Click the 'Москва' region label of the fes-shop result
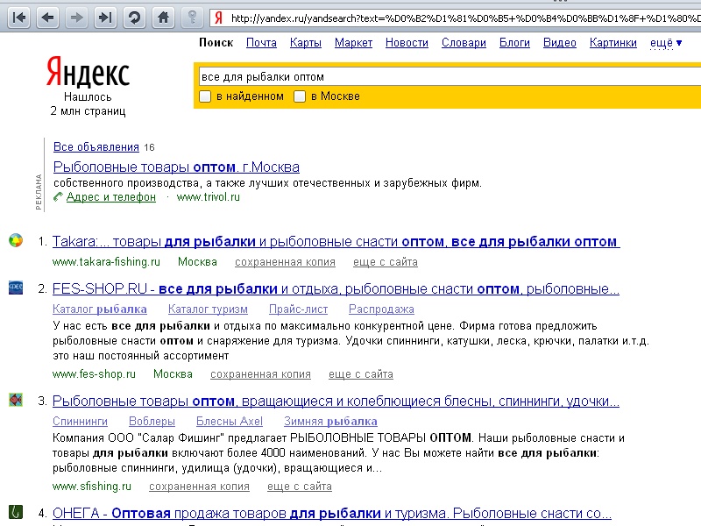Viewport: 701px width, 526px height. (173, 374)
